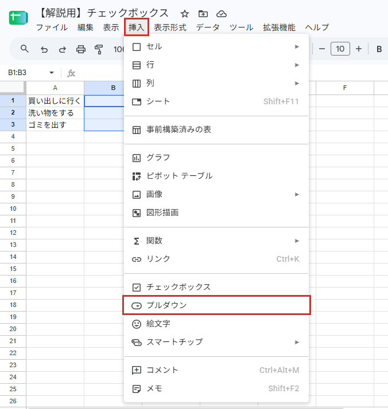Insert a new シート
The height and width of the screenshot is (409, 388).
pos(216,101)
